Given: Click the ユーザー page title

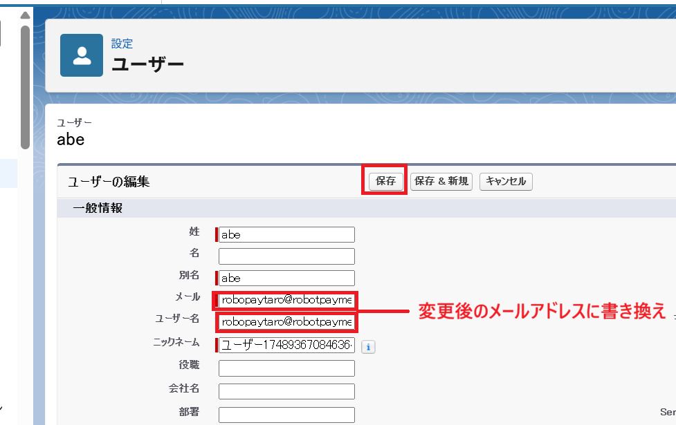Looking at the screenshot, I should [148, 65].
